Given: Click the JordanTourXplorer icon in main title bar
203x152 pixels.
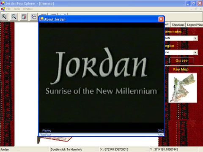Looking at the screenshot, I should pyautogui.click(x=3, y=3).
